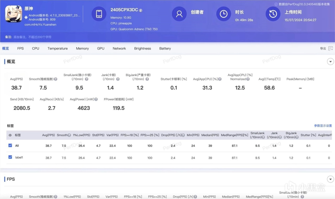Click info icon beside PerfDog version notice

pyautogui.click(x=276, y=4)
